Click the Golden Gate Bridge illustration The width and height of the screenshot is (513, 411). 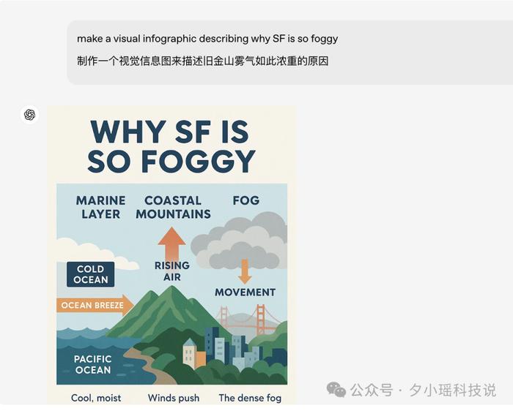coord(248,322)
